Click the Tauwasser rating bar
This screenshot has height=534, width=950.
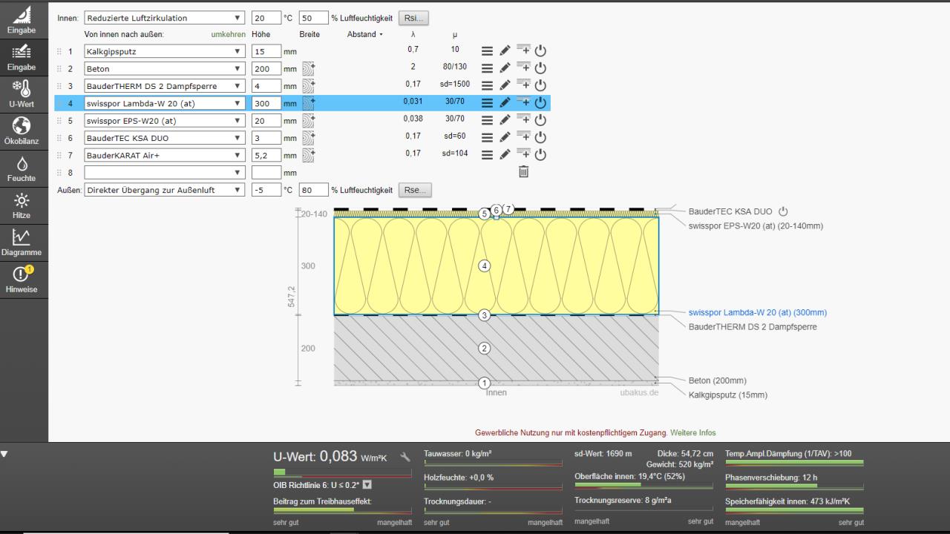(493, 464)
